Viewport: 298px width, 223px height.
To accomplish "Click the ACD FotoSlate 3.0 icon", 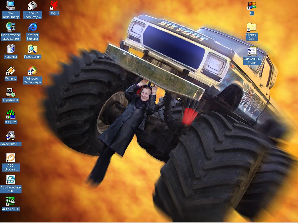I will point(10,179).
